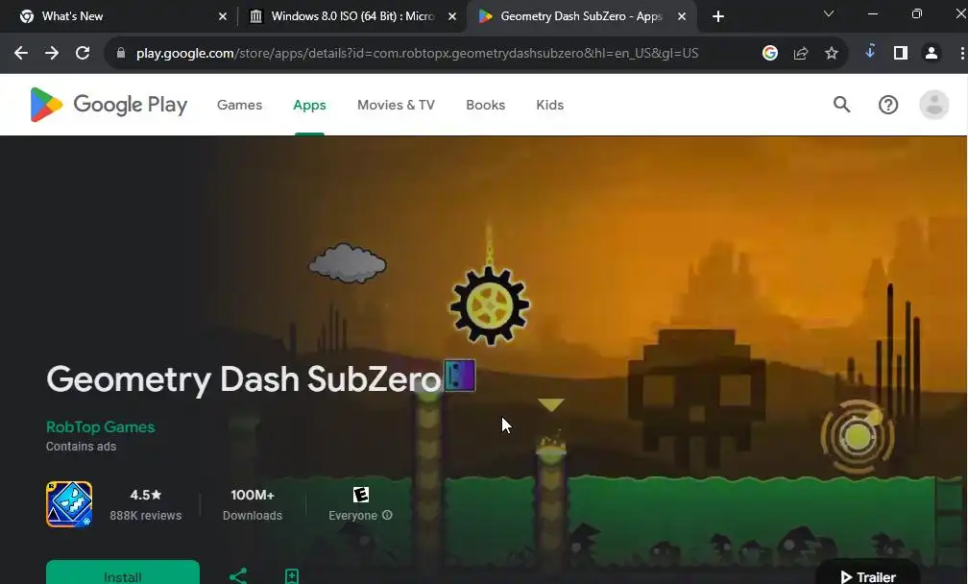Expand the tab search chevron
Viewport: 968px width, 584px height.
pos(829,13)
